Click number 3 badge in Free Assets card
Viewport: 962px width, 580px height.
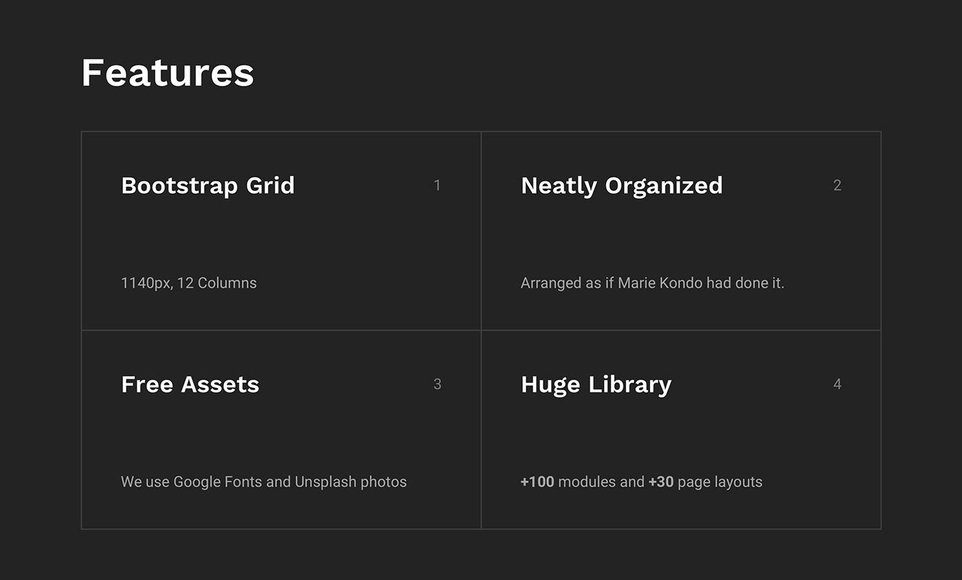point(437,384)
